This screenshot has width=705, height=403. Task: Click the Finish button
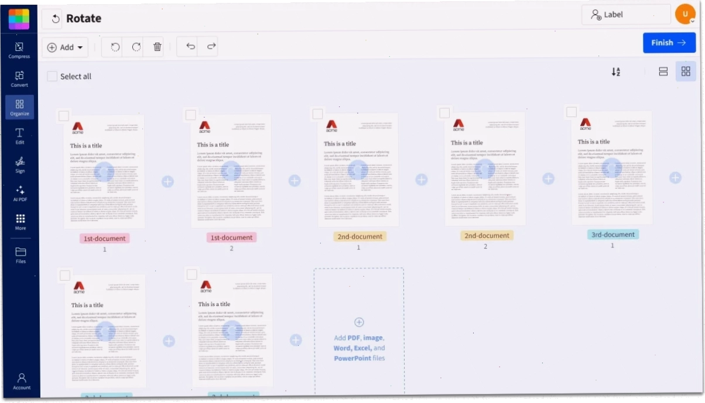click(669, 43)
